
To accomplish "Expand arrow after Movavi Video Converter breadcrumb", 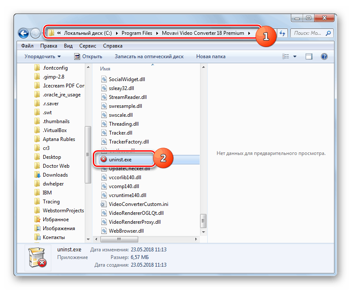I will (249, 33).
